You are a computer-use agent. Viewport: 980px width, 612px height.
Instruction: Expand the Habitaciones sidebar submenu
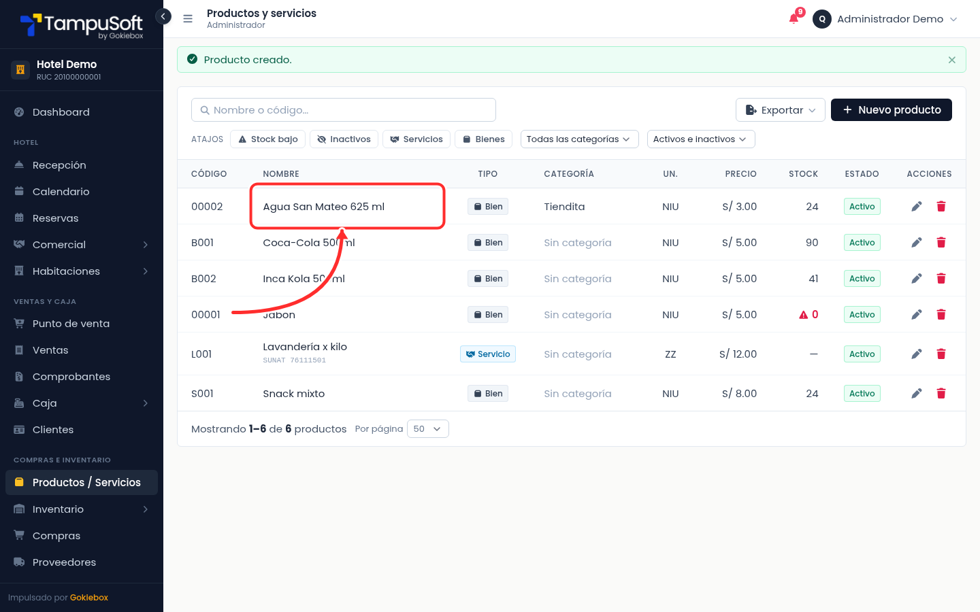tap(82, 271)
